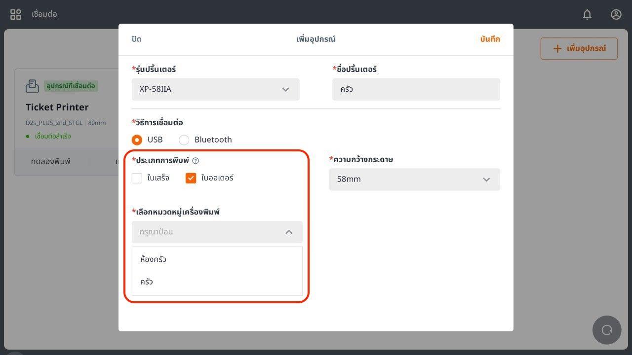The image size is (632, 355).
Task: Click the help icon beside ประเภทการพิมพ์
Action: point(196,161)
